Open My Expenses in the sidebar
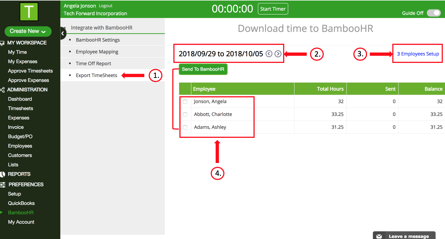The image size is (445, 239). [x=22, y=62]
